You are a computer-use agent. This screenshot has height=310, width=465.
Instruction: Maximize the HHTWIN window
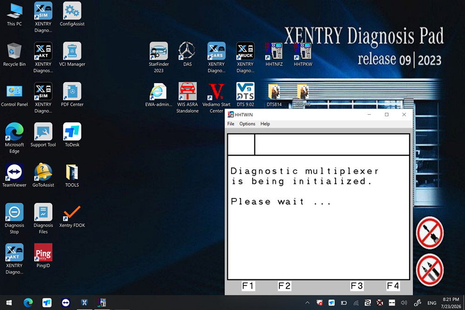pyautogui.click(x=387, y=114)
